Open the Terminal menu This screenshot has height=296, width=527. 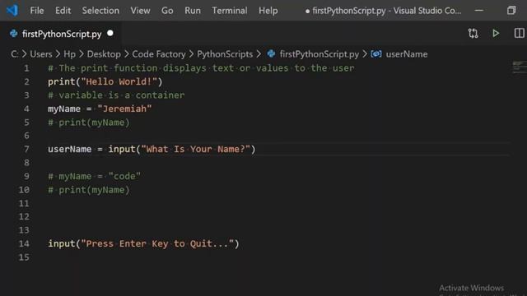229,11
